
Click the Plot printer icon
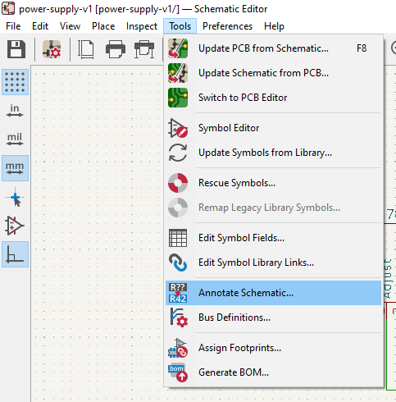pyautogui.click(x=144, y=49)
